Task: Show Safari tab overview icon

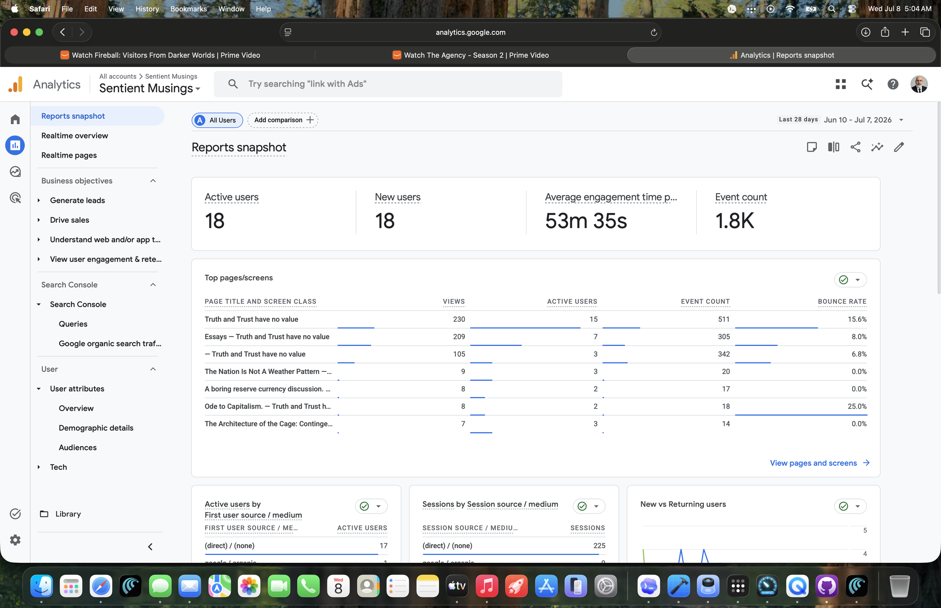Action: pyautogui.click(x=925, y=32)
